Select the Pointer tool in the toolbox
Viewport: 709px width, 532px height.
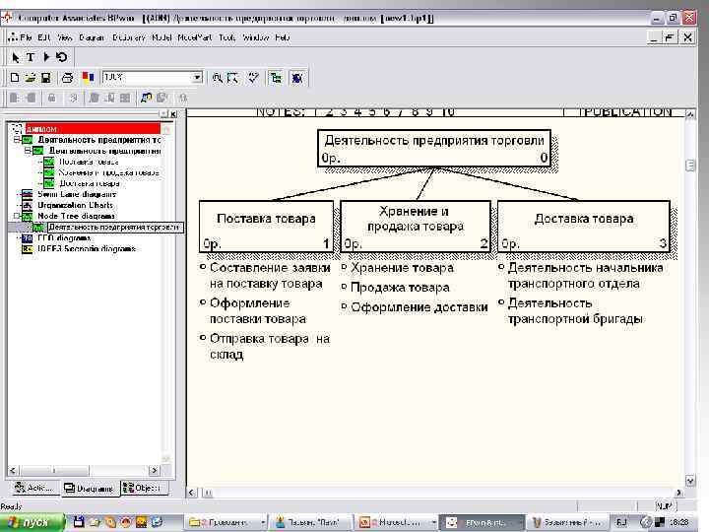click(15, 57)
